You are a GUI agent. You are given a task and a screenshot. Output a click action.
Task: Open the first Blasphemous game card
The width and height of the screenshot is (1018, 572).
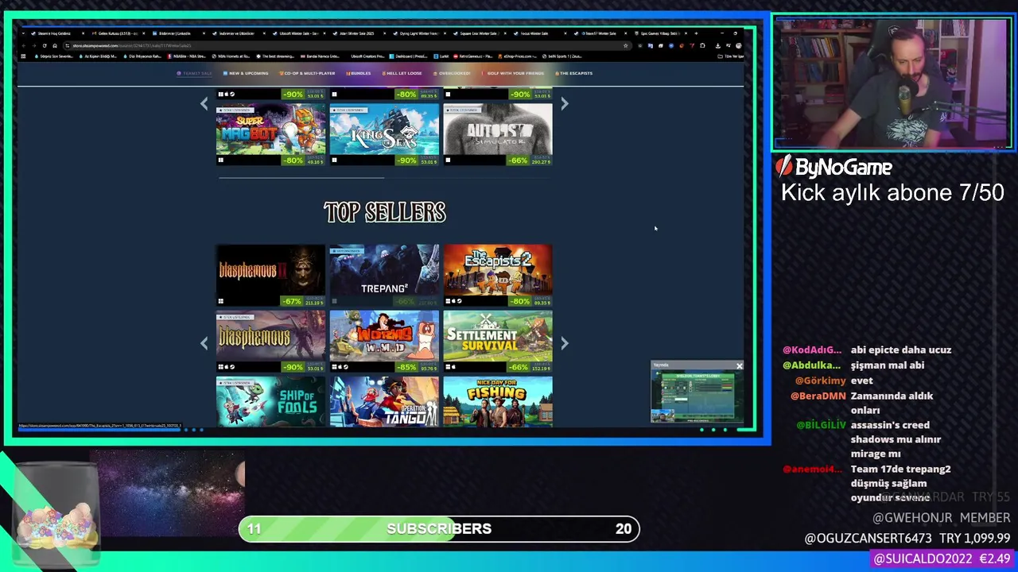(270, 341)
